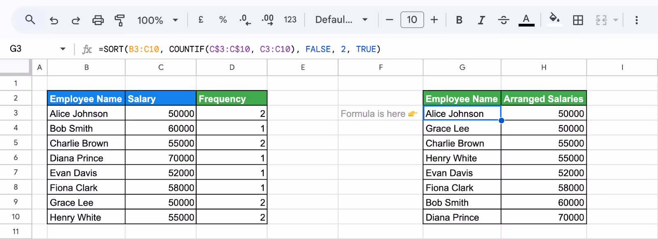Increase font size with plus button
658x239 pixels.
(x=434, y=20)
